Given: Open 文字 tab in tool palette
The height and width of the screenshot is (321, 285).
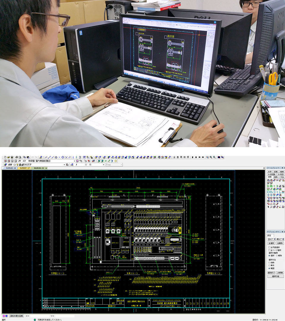Looking at the screenshot, I should pos(270,172).
